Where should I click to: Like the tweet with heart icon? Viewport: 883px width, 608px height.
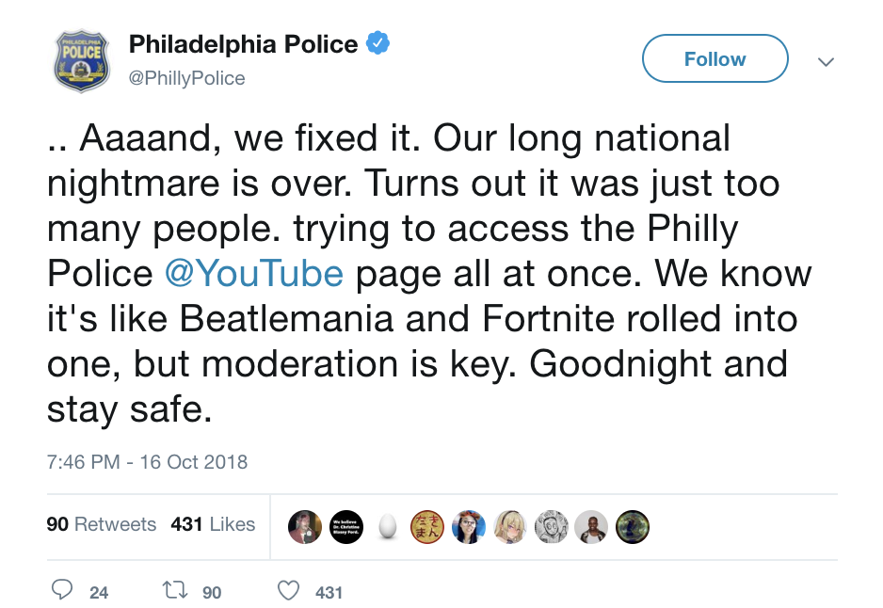(x=290, y=591)
